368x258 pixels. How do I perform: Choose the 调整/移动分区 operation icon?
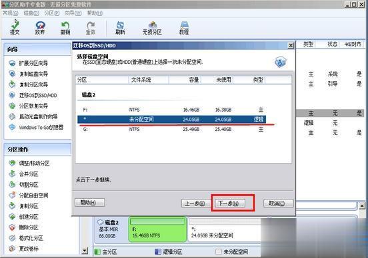pyautogui.click(x=12, y=163)
